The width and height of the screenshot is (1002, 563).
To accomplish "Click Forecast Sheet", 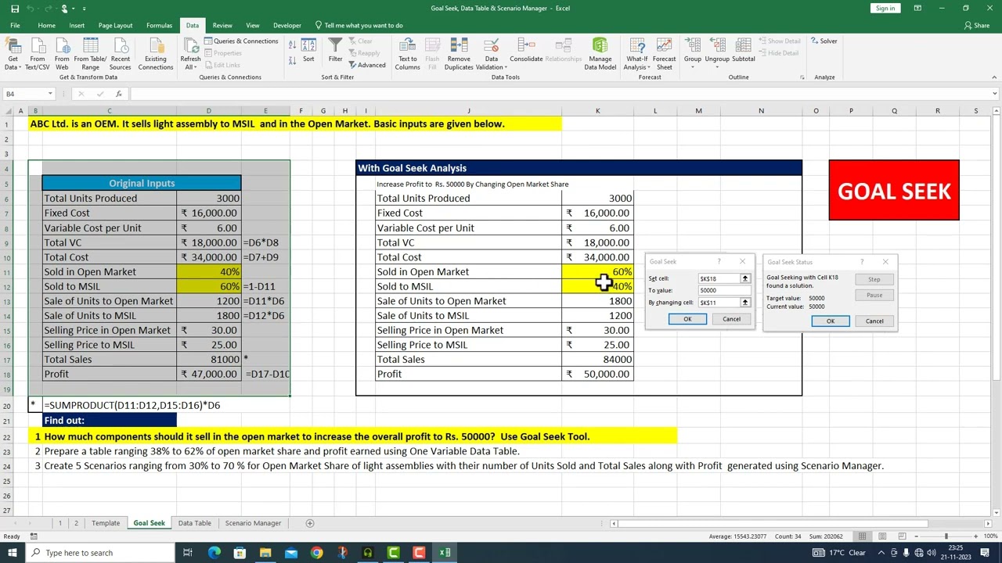I will [x=664, y=52].
